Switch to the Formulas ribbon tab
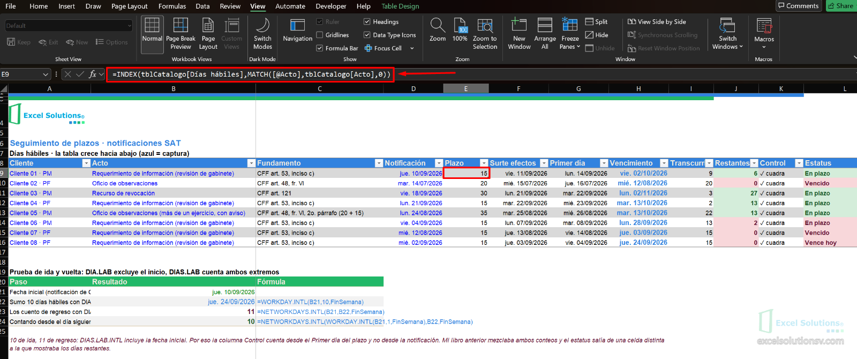The image size is (857, 359). click(x=172, y=6)
